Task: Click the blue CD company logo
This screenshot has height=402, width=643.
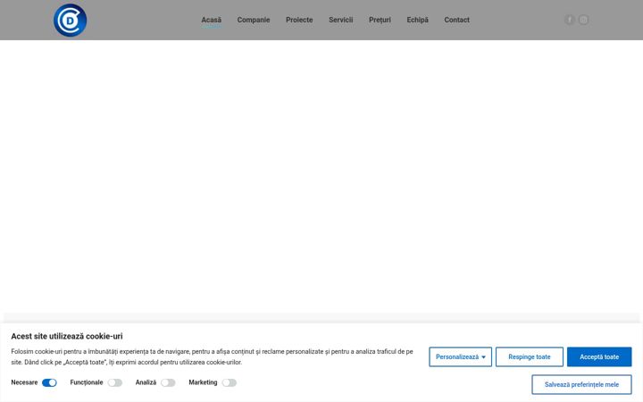Action: [71, 20]
